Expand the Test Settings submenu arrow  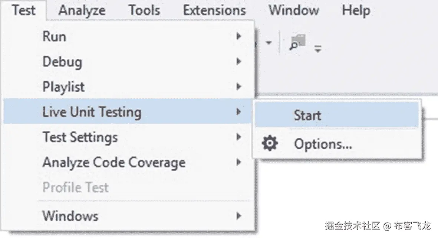point(239,137)
